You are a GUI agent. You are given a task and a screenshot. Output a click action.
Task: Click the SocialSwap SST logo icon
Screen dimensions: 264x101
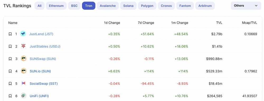23,83
